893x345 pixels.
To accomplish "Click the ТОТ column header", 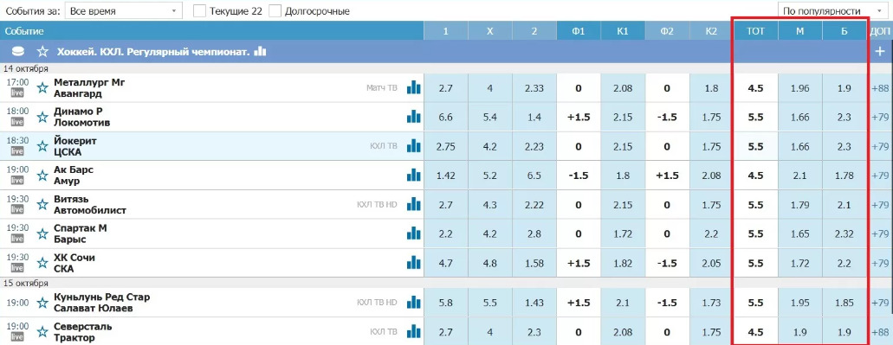I will point(756,31).
